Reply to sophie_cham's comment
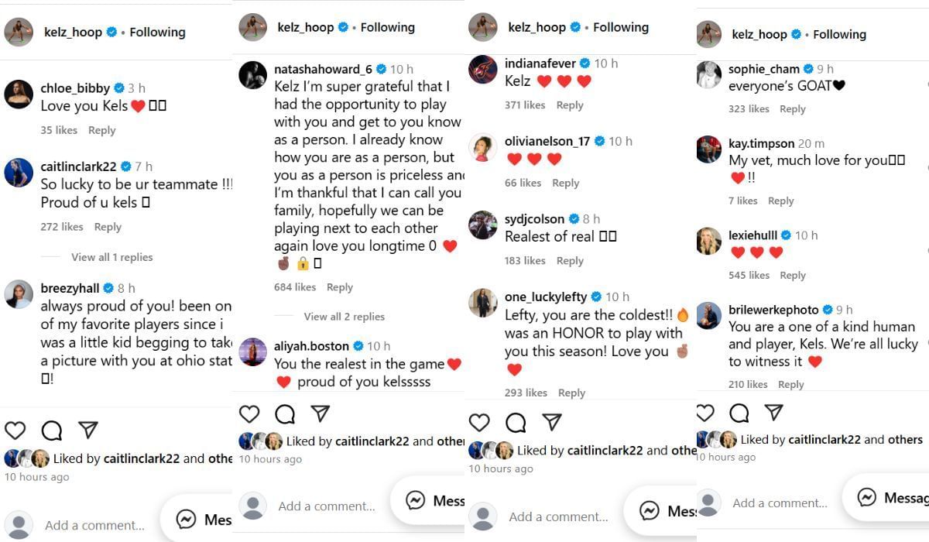This screenshot has height=542, width=929. [792, 109]
